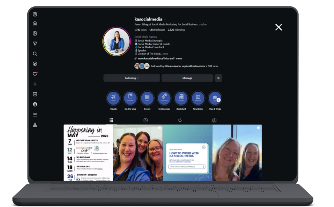334x207 pixels.
Task: Click the add similar accounts person icon
Action: tap(218, 78)
